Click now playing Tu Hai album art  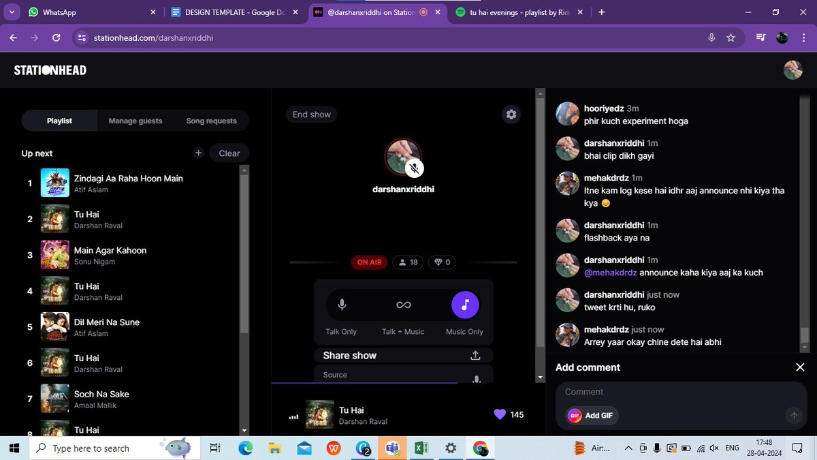[320, 414]
